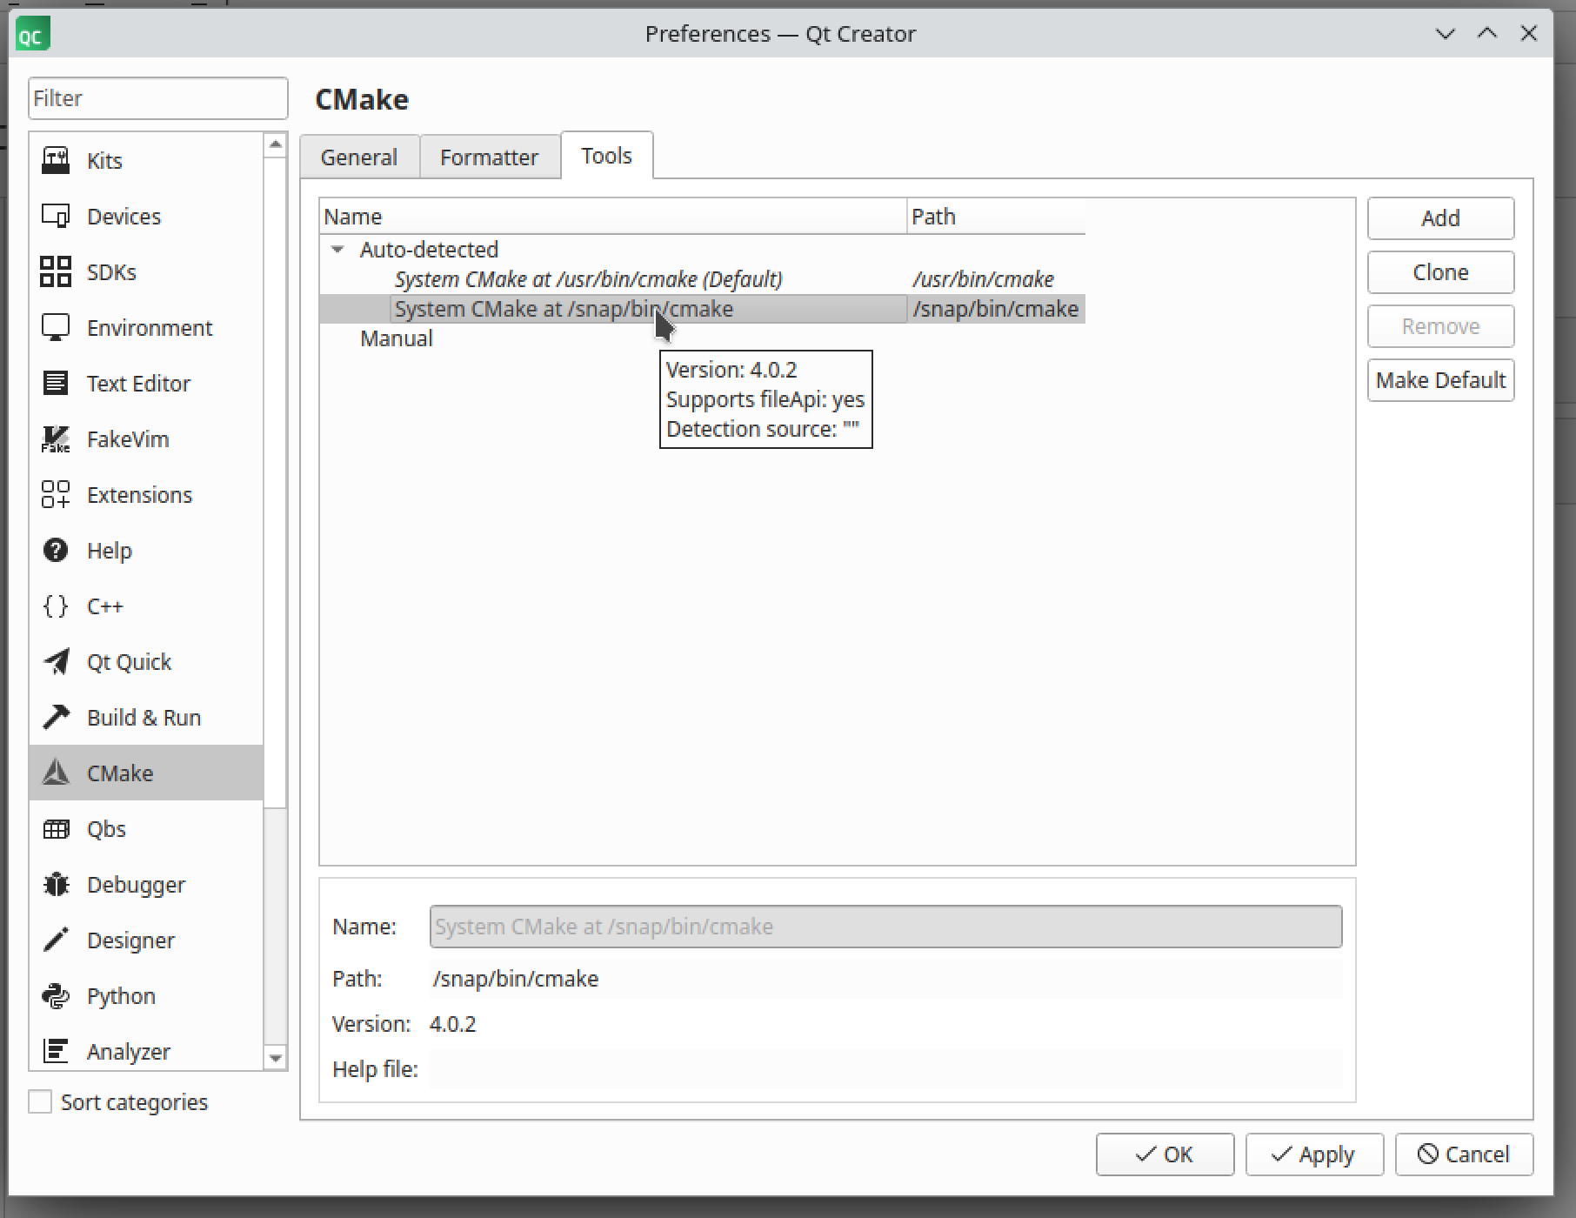Click the Cancel button
Image resolution: width=1576 pixels, height=1218 pixels.
click(1464, 1154)
